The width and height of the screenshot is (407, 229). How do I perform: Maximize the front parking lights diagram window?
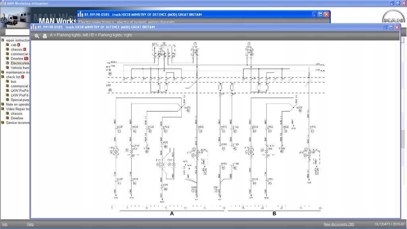391,27
